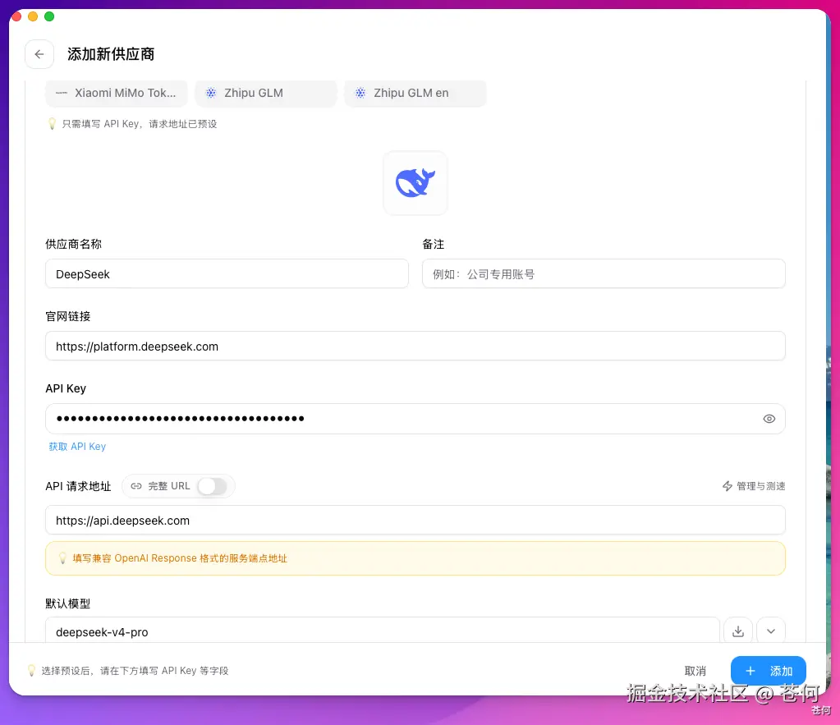840x725 pixels.
Task: Edit the supplier name field containing DeepSeek
Action: (x=227, y=273)
